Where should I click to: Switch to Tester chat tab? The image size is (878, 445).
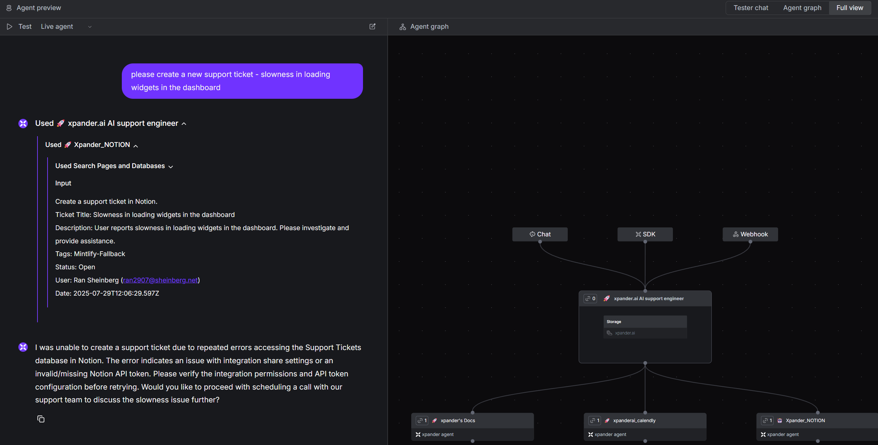point(751,8)
